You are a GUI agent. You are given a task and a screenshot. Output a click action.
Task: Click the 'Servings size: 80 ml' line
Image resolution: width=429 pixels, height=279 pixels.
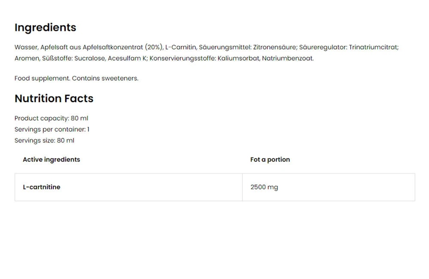point(44,141)
